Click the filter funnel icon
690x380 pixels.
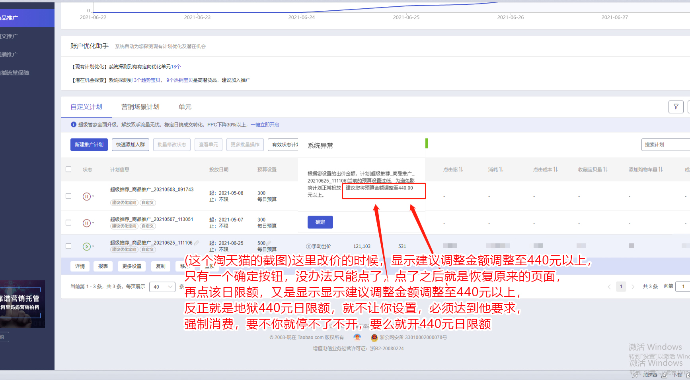tap(676, 107)
